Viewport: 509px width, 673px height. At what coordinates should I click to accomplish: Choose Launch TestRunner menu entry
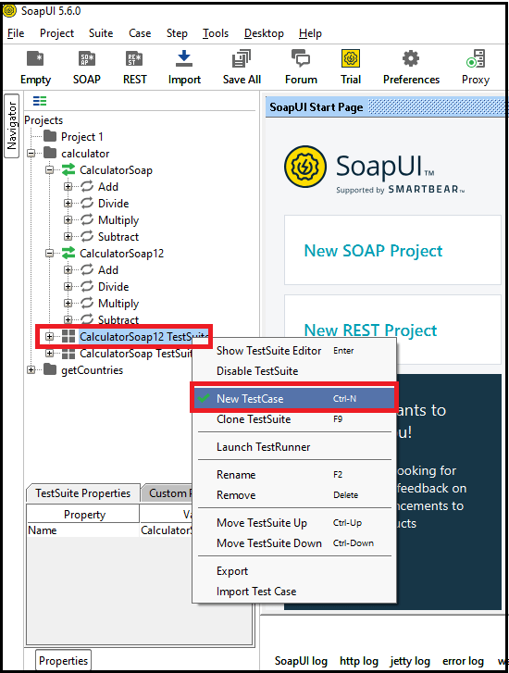pyautogui.click(x=293, y=447)
